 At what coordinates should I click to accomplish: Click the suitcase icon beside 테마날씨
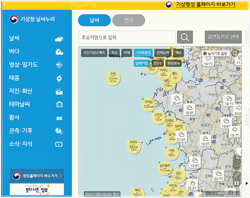coord(59,105)
